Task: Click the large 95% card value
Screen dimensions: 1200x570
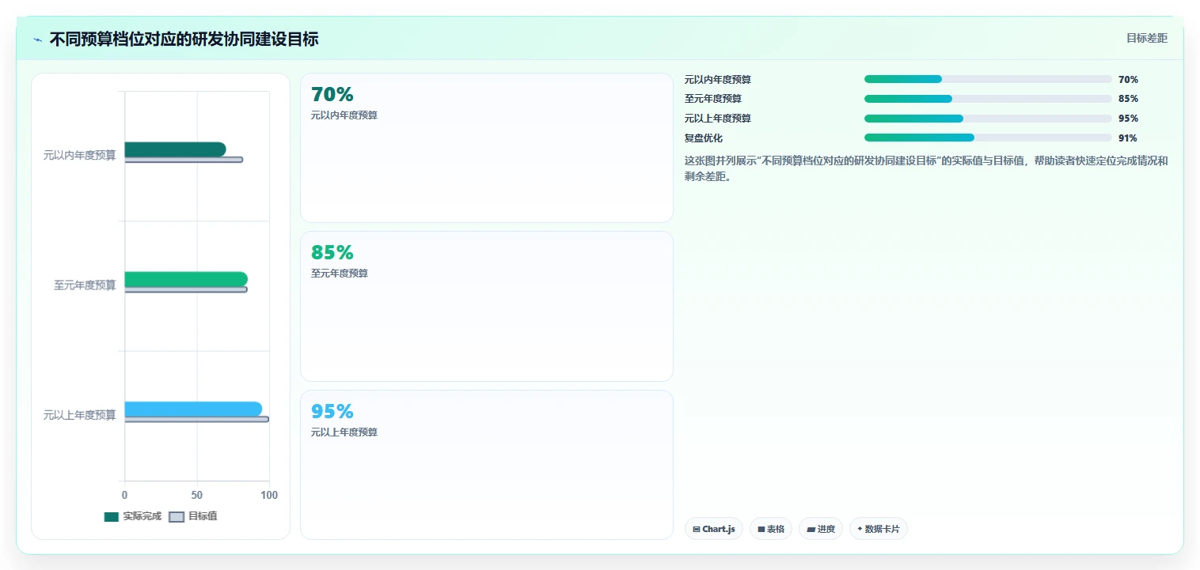Action: 332,412
